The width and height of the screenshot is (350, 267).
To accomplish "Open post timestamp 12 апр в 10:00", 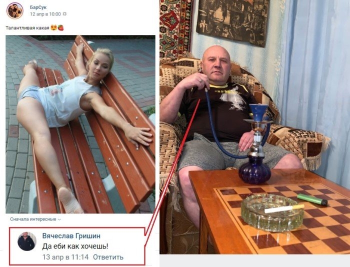I will (45, 14).
